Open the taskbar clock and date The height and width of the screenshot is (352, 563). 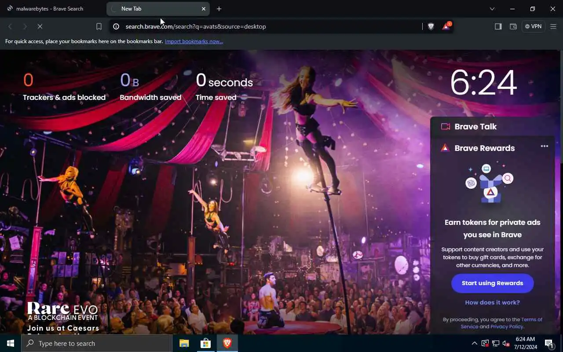[x=525, y=343]
